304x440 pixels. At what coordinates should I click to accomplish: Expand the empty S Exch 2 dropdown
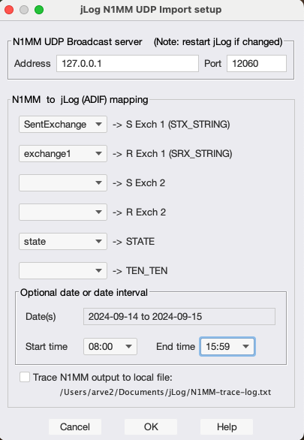pyautogui.click(x=63, y=182)
